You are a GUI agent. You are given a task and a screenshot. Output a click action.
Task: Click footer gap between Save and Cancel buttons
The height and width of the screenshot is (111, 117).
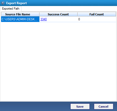click(x=92, y=107)
